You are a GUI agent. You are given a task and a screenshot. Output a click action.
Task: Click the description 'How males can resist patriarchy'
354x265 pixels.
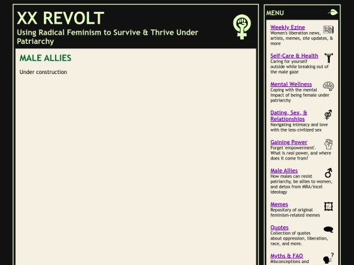(301, 184)
